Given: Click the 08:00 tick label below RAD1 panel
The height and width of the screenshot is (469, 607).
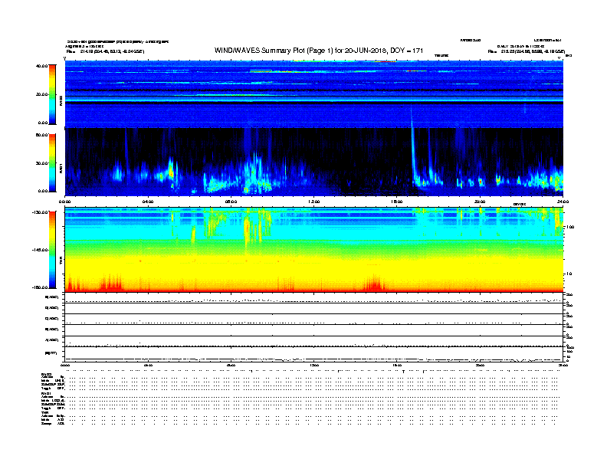Looking at the screenshot, I should (231, 202).
